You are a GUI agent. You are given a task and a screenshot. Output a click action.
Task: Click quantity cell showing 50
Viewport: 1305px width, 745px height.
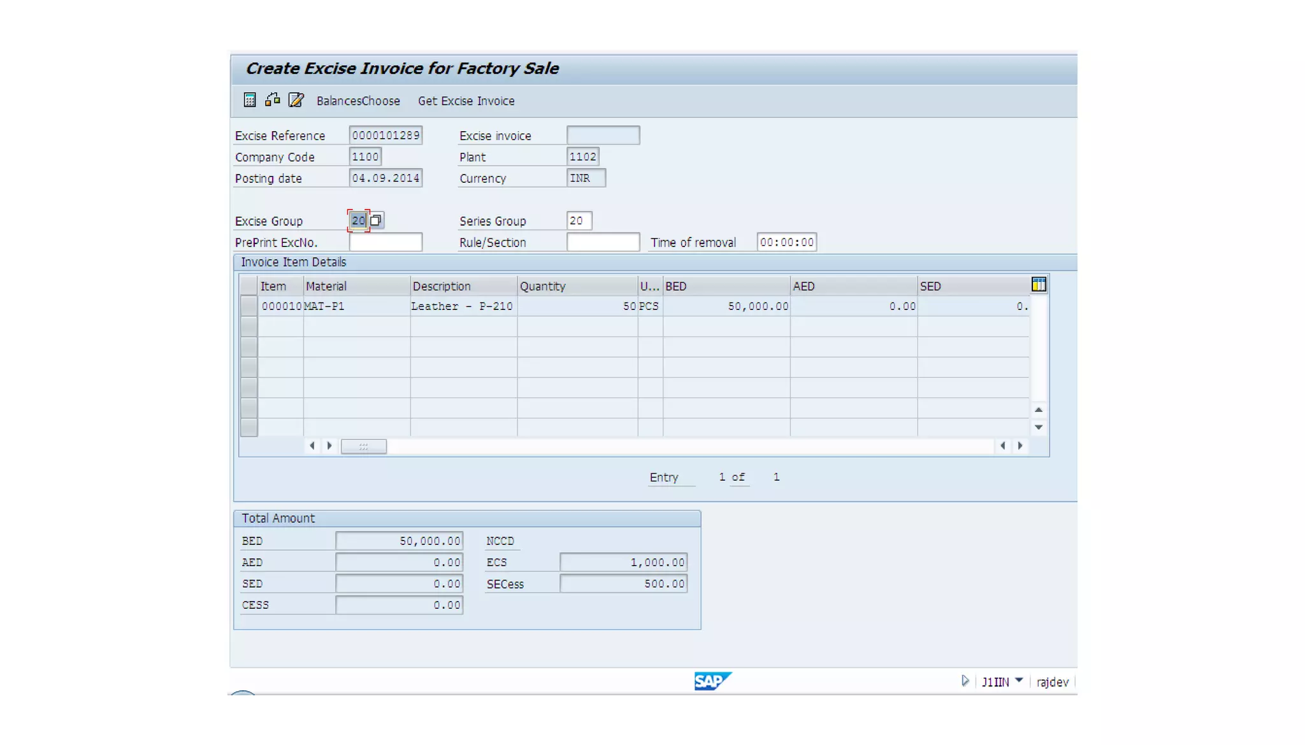577,306
